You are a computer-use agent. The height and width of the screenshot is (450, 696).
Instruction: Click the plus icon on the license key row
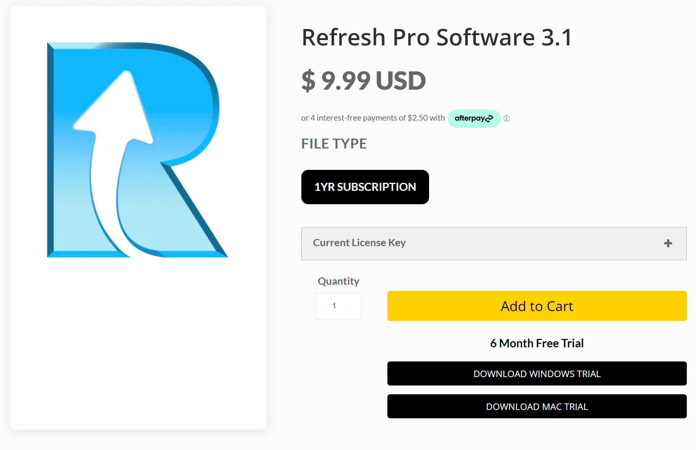[x=668, y=244]
